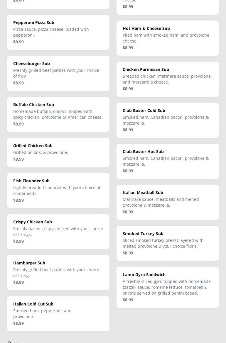The height and width of the screenshot is (343, 226).
Task: Open the Fish Flounder Sub card
Action: tap(58, 191)
